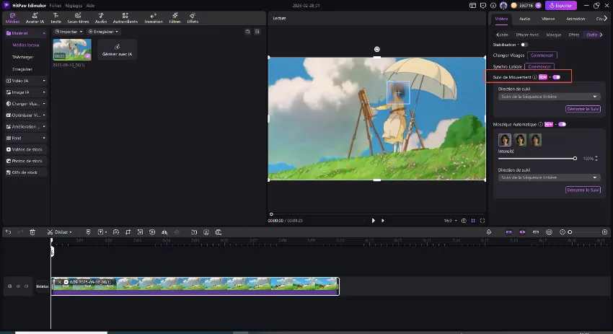The height and width of the screenshot is (334, 613).
Task: Open the Importer dropdown
Action: click(69, 31)
